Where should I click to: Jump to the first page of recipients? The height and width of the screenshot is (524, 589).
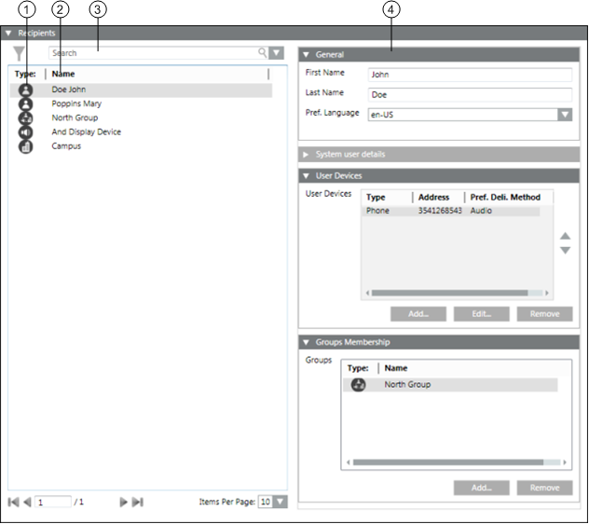point(13,502)
